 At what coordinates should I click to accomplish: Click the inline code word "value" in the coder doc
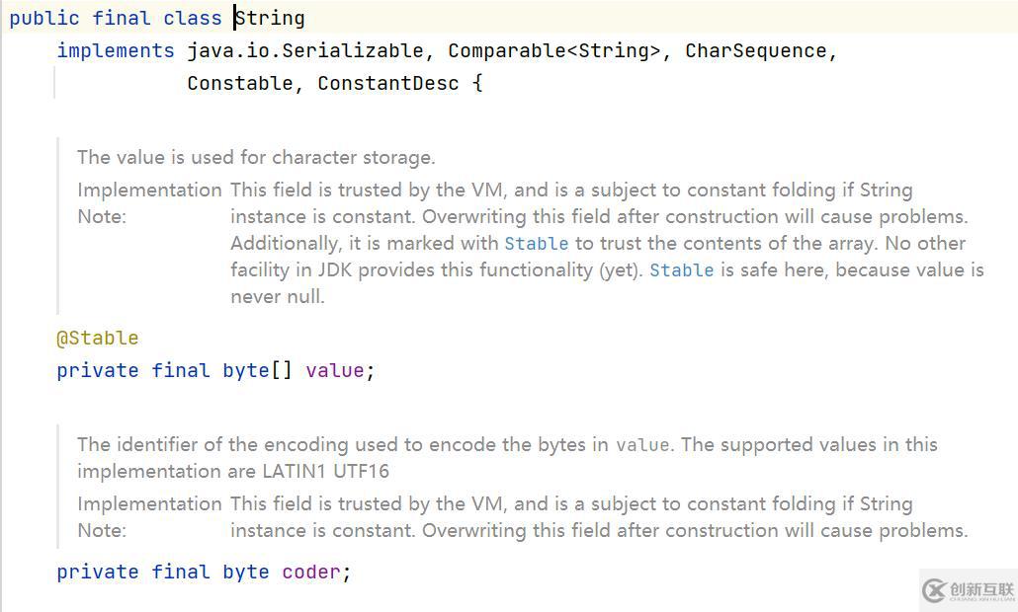pos(642,445)
